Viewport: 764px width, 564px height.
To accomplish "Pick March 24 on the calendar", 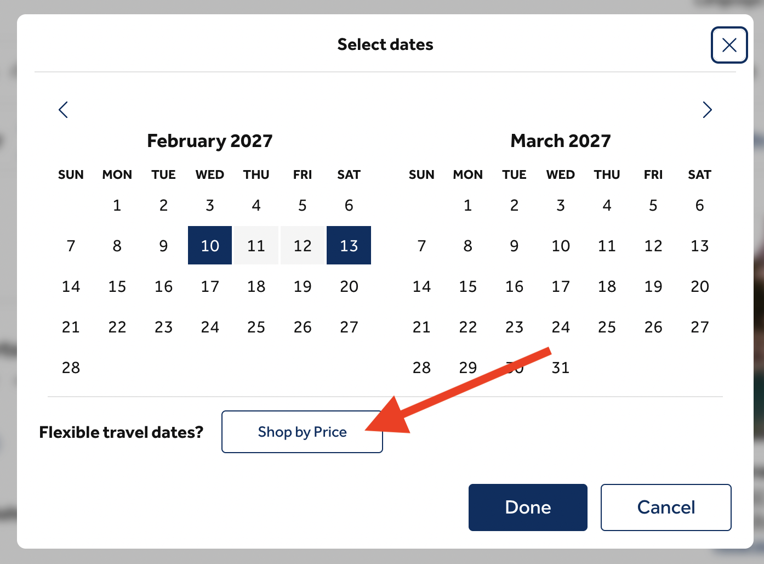I will pyautogui.click(x=561, y=327).
